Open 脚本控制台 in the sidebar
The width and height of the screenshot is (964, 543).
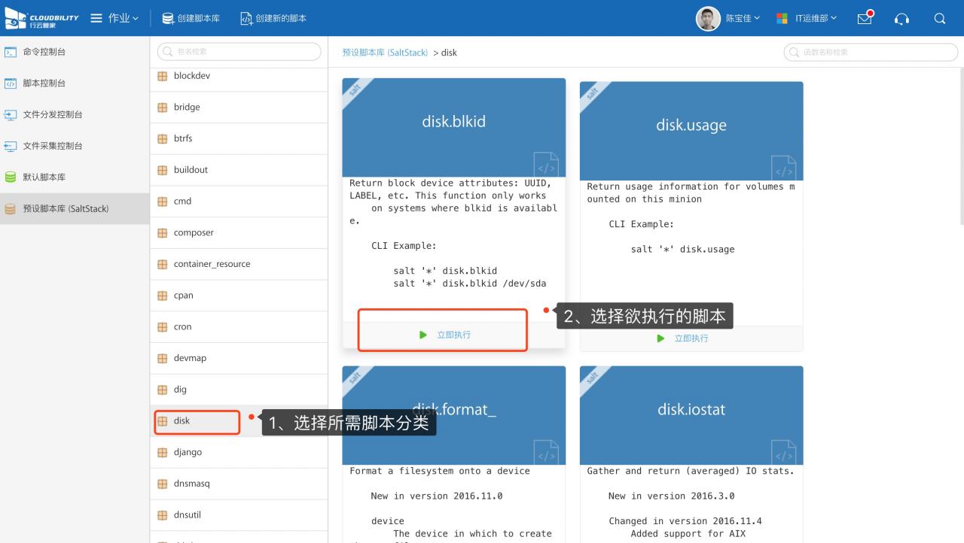coord(75,83)
